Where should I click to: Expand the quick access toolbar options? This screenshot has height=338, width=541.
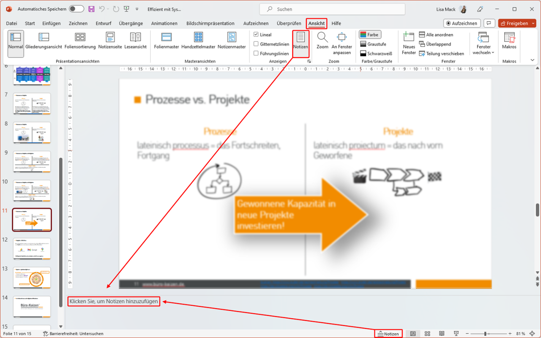coord(137,8)
